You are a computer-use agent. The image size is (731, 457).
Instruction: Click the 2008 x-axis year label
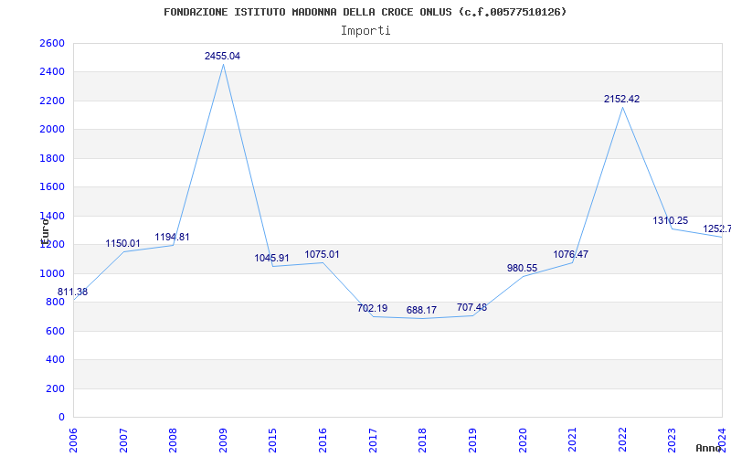tap(173, 440)
